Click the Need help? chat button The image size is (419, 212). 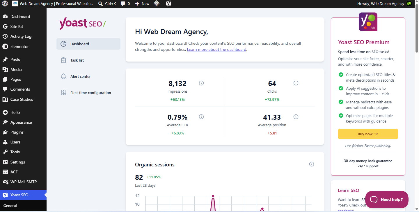coord(387,200)
